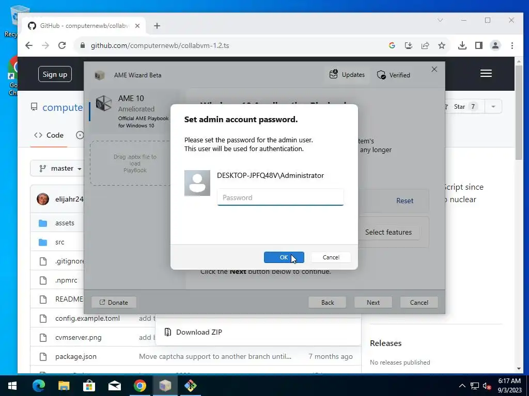Viewport: 529px width, 396px height.
Task: Click the Administrator user avatar
Action: point(197,183)
